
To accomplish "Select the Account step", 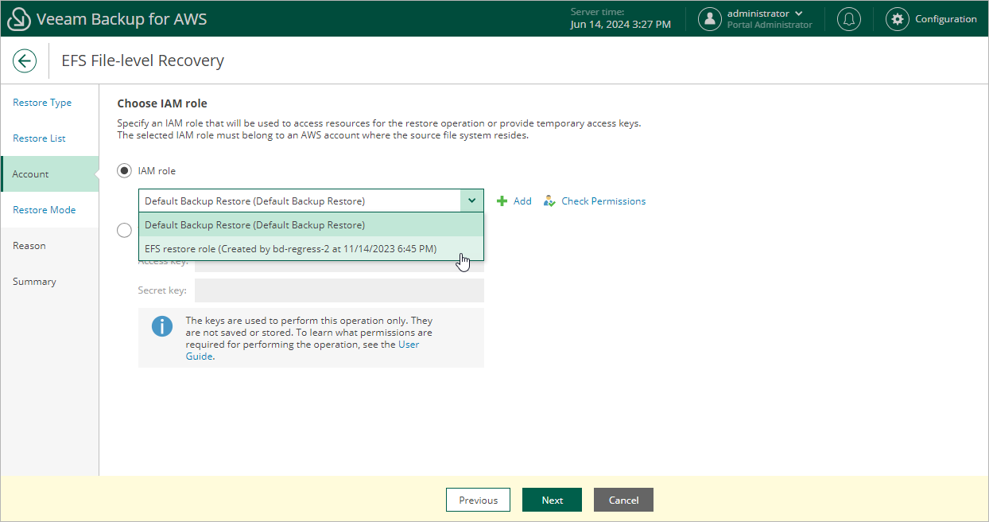I will [x=50, y=174].
